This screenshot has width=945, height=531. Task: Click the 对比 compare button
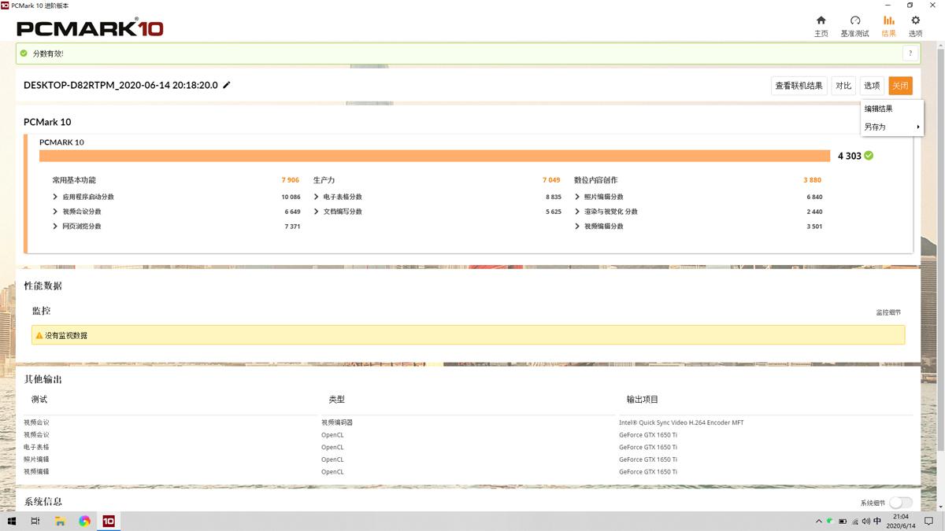click(843, 86)
